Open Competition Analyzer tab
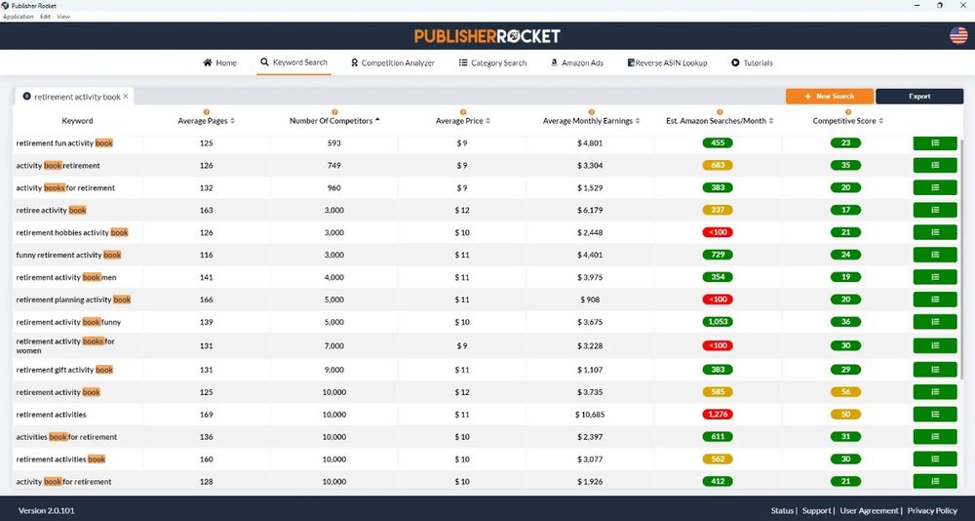Image resolution: width=975 pixels, height=521 pixels. tap(392, 62)
